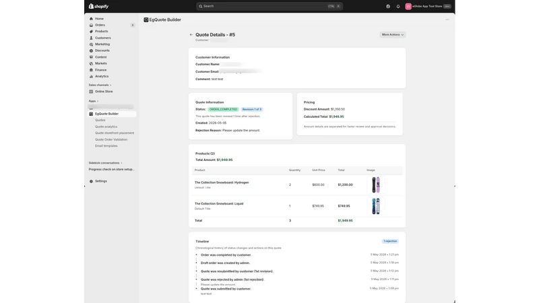The height and width of the screenshot is (303, 539).
Task: Open the Settings gear in the sidebar
Action: click(x=91, y=181)
